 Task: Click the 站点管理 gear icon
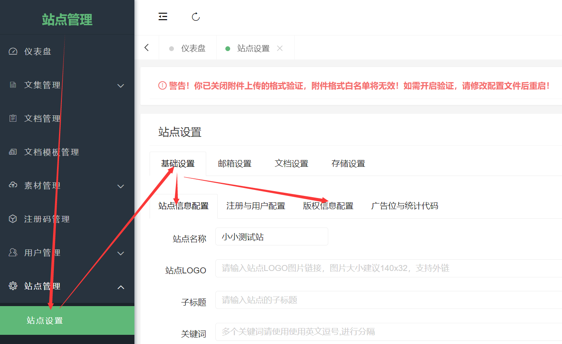click(13, 286)
